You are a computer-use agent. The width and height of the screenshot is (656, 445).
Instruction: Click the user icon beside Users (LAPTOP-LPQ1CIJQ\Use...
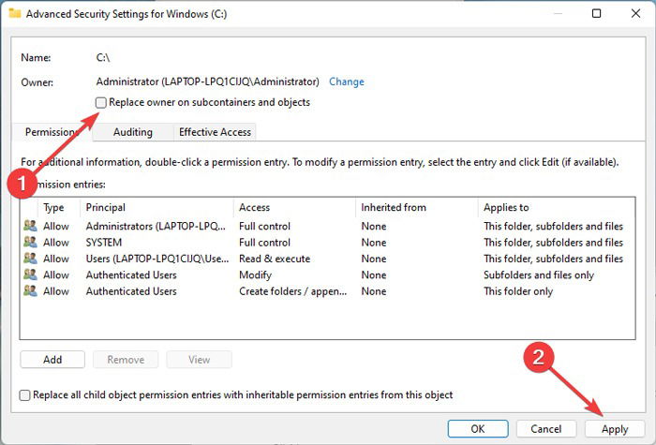(x=30, y=259)
